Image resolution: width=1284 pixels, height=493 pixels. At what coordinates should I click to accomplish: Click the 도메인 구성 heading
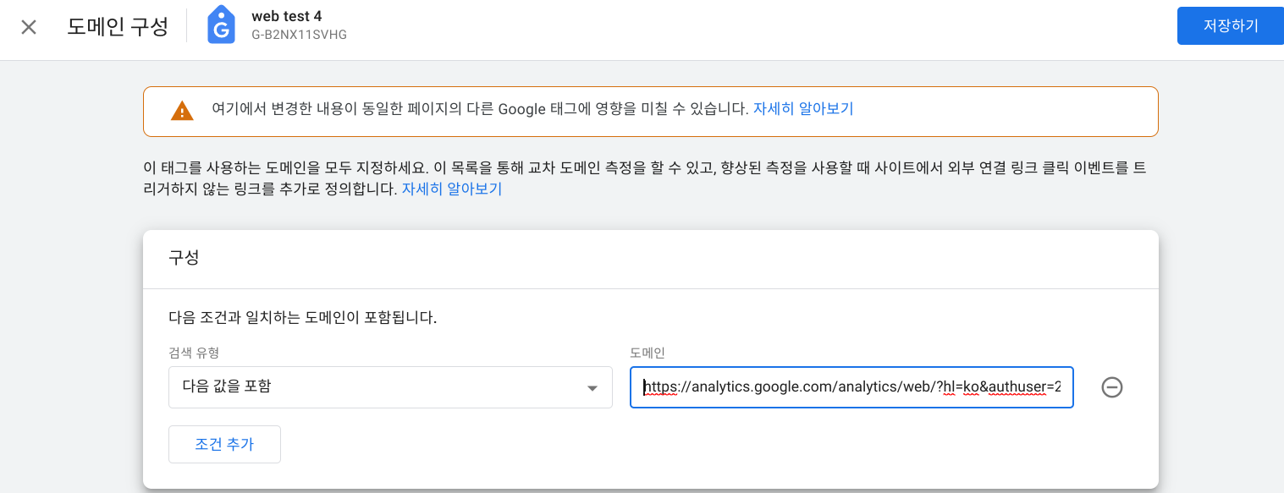[x=118, y=26]
